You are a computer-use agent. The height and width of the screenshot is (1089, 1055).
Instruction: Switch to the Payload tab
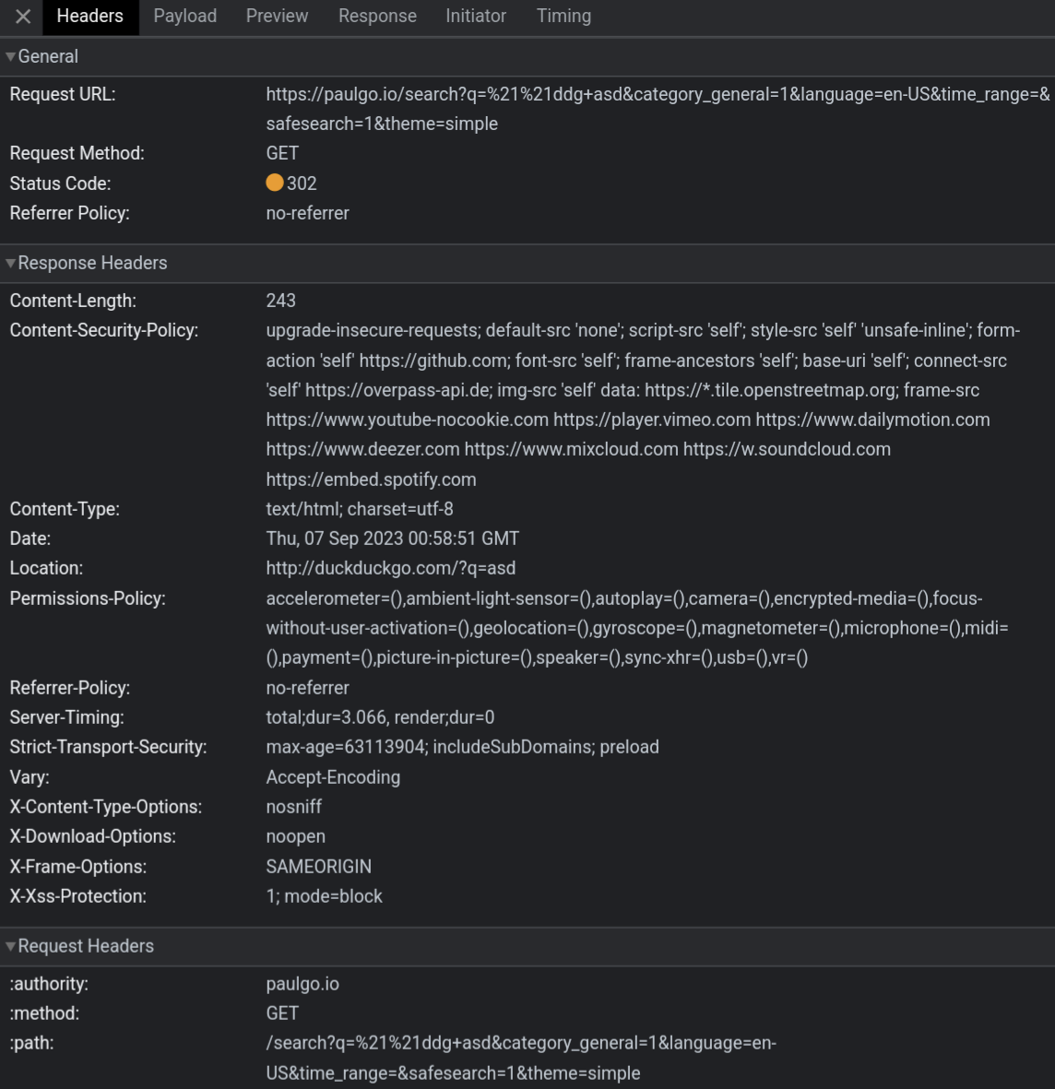(184, 16)
